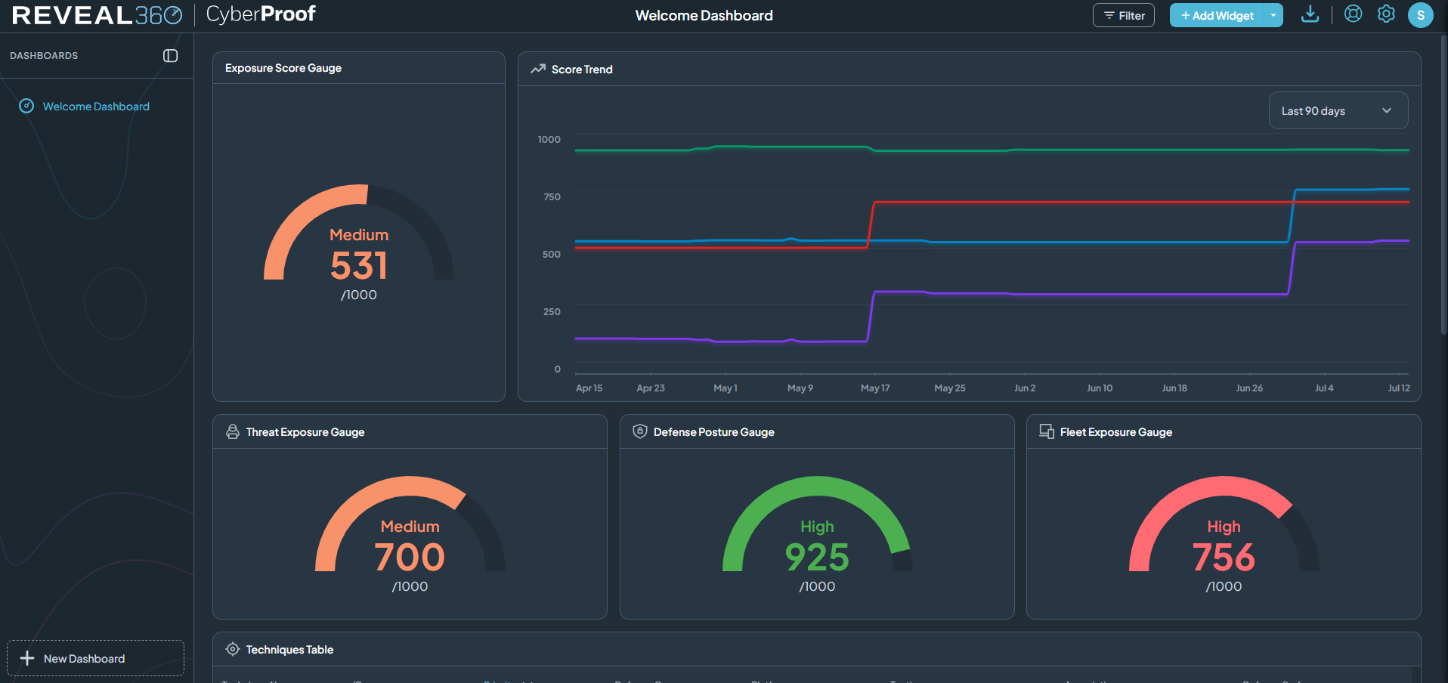Screen dimensions: 1448x683
Task: Click the 531 exposure score value
Action: click(x=359, y=266)
